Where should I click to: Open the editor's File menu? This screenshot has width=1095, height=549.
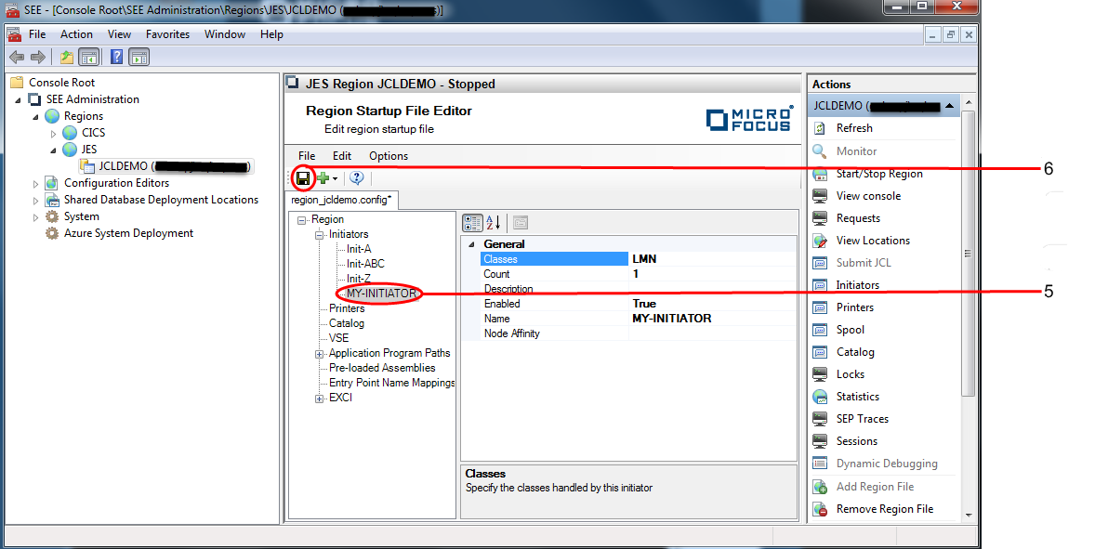pos(307,156)
